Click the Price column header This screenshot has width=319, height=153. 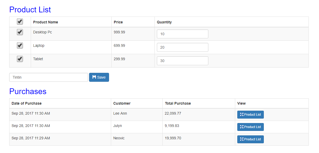[118, 22]
